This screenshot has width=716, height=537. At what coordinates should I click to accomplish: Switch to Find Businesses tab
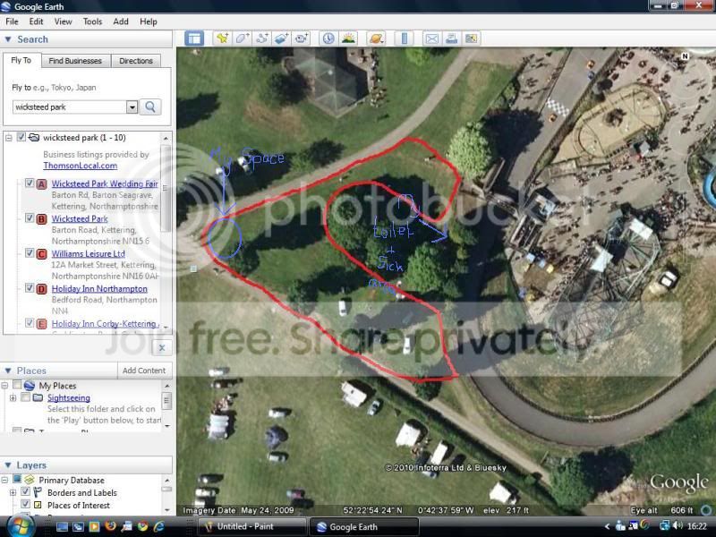75,61
